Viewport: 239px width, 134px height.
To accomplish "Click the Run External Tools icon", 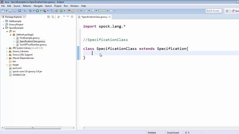I will click(x=44, y=11).
